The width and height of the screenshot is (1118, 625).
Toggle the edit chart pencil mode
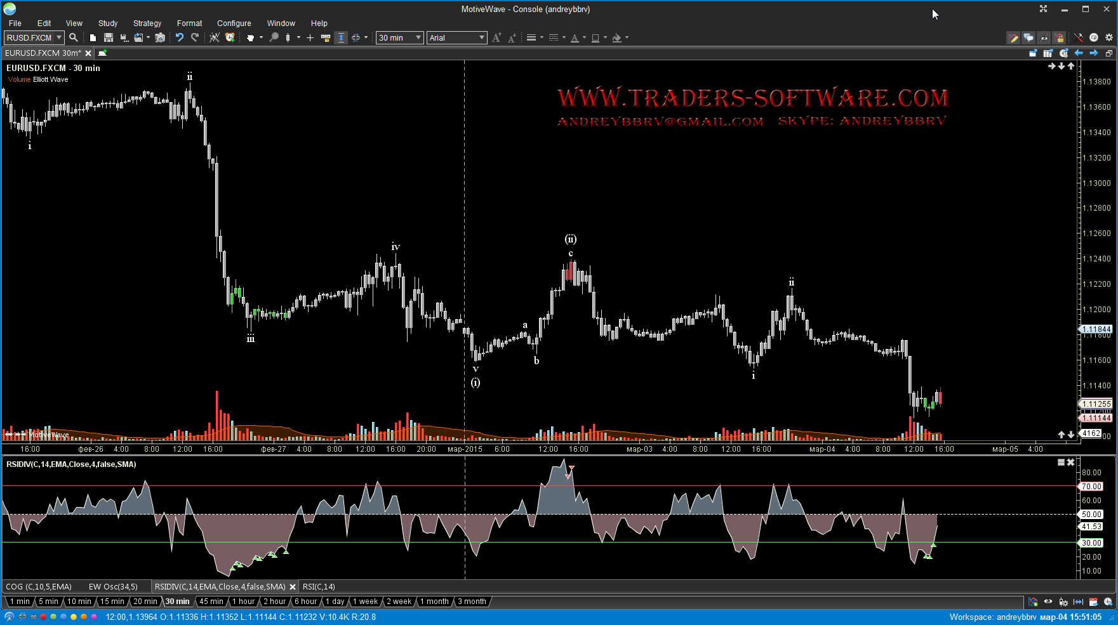click(1013, 38)
